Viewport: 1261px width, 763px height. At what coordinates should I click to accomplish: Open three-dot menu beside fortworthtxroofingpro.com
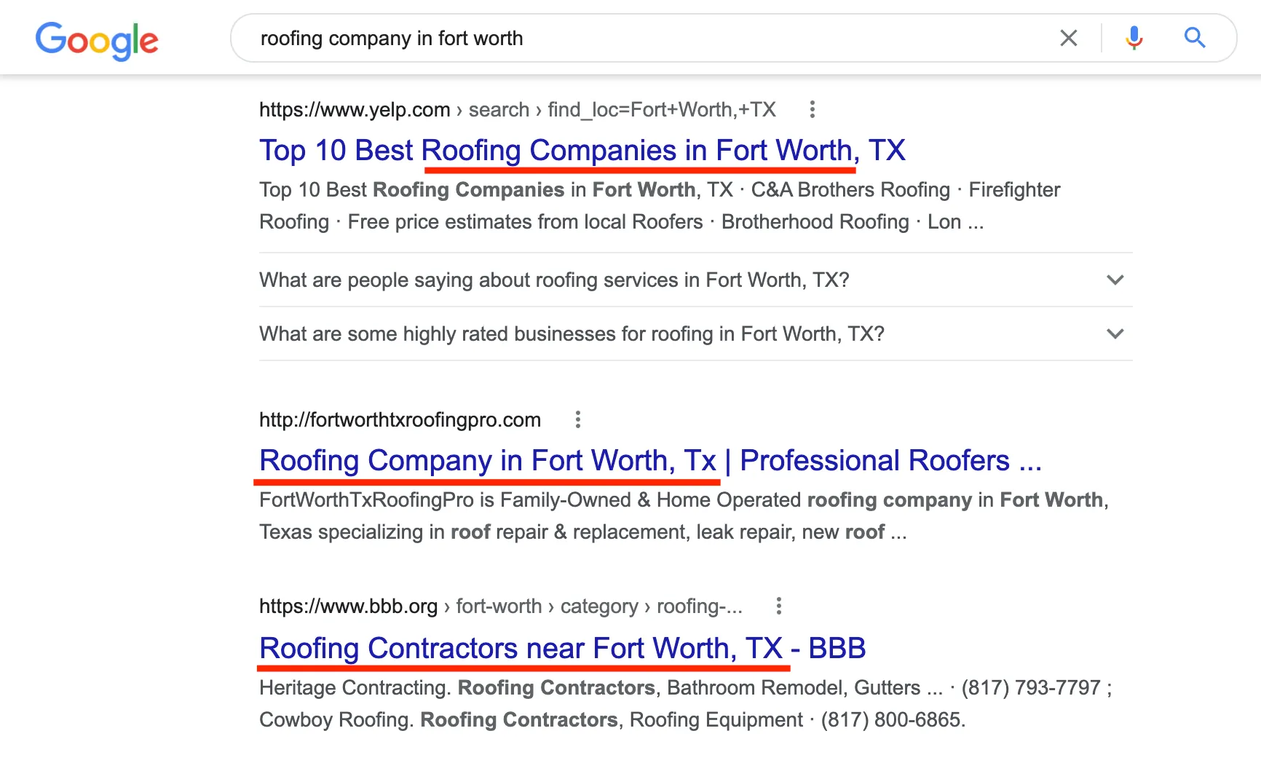tap(577, 420)
